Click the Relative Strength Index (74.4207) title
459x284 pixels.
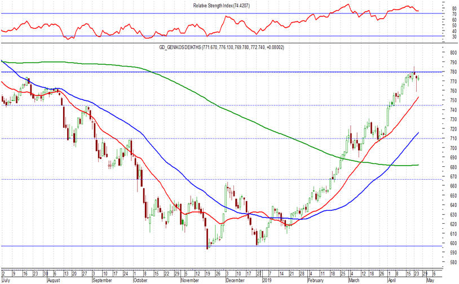point(221,6)
